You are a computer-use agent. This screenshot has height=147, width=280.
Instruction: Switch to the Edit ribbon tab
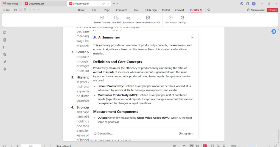click(x=94, y=10)
